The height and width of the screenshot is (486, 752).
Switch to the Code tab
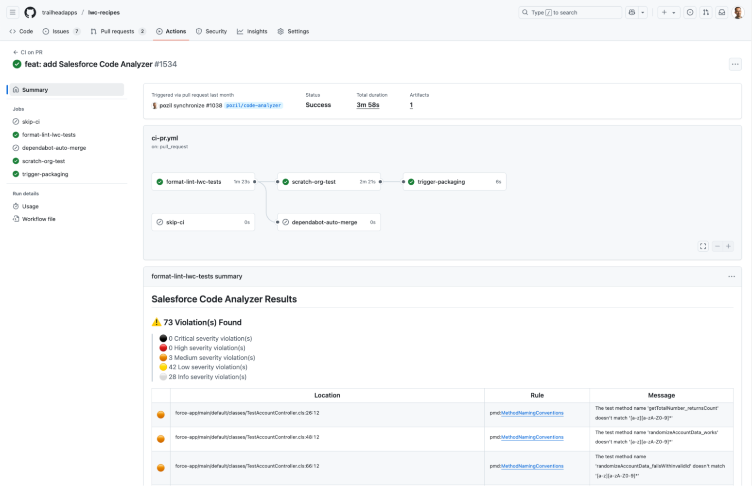[x=21, y=31]
